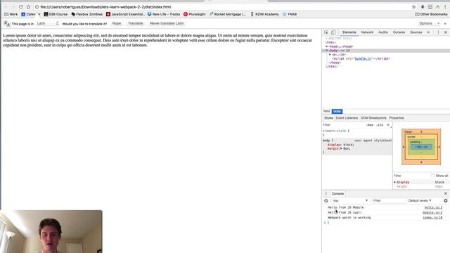Screen dimensions: 450x253
Task: Open the JavaScript Essential bookmark
Action: click(x=126, y=14)
